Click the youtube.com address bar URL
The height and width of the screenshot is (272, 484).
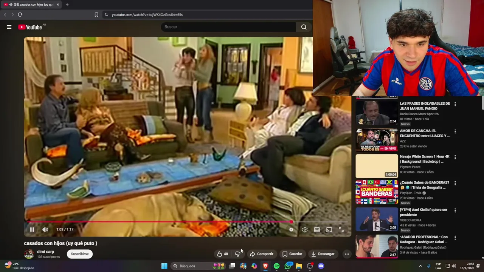(147, 15)
